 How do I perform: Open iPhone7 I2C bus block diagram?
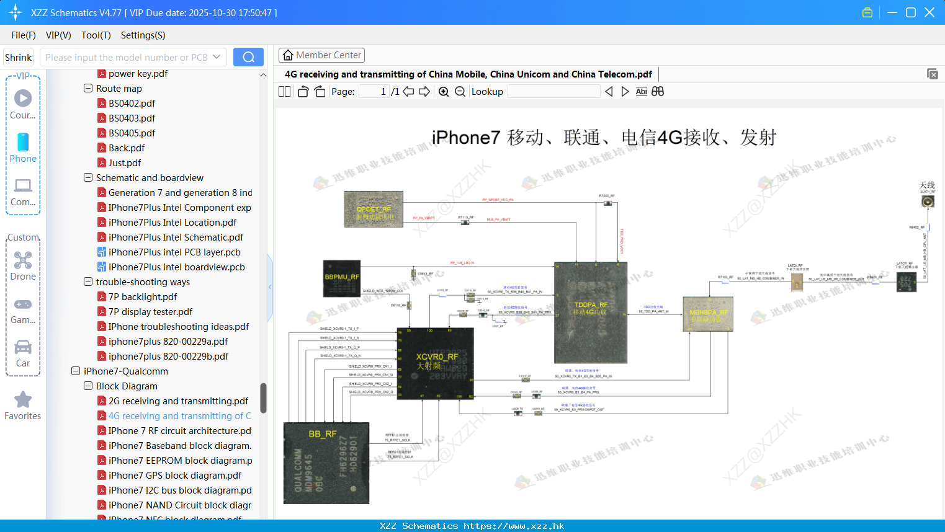(180, 490)
